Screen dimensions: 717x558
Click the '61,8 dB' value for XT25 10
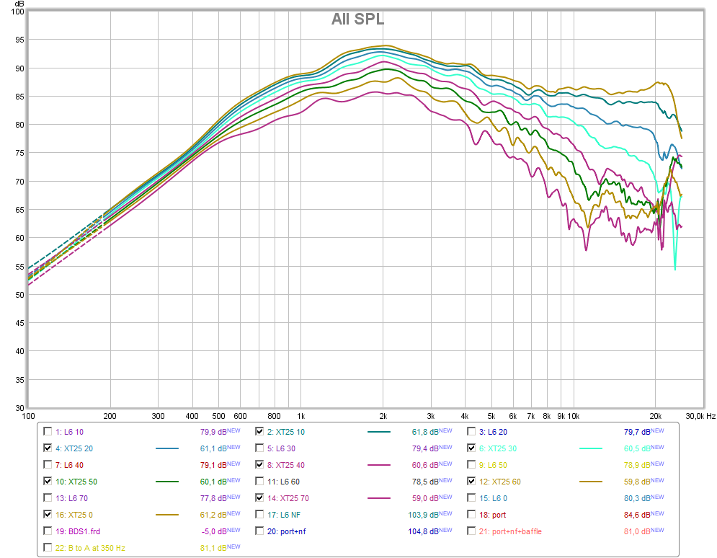[x=425, y=431]
